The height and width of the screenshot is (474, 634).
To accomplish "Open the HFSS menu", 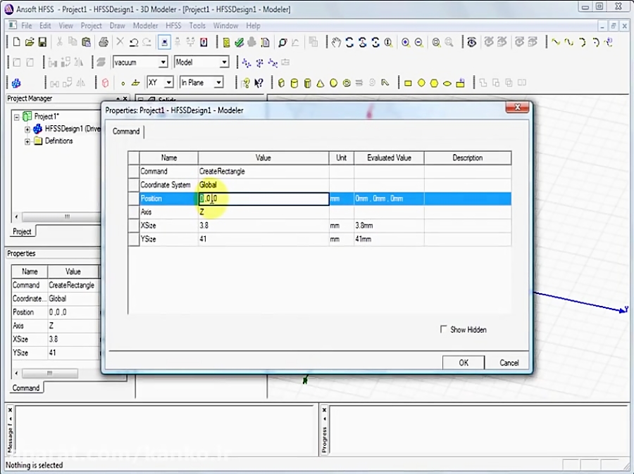I will 173,25.
